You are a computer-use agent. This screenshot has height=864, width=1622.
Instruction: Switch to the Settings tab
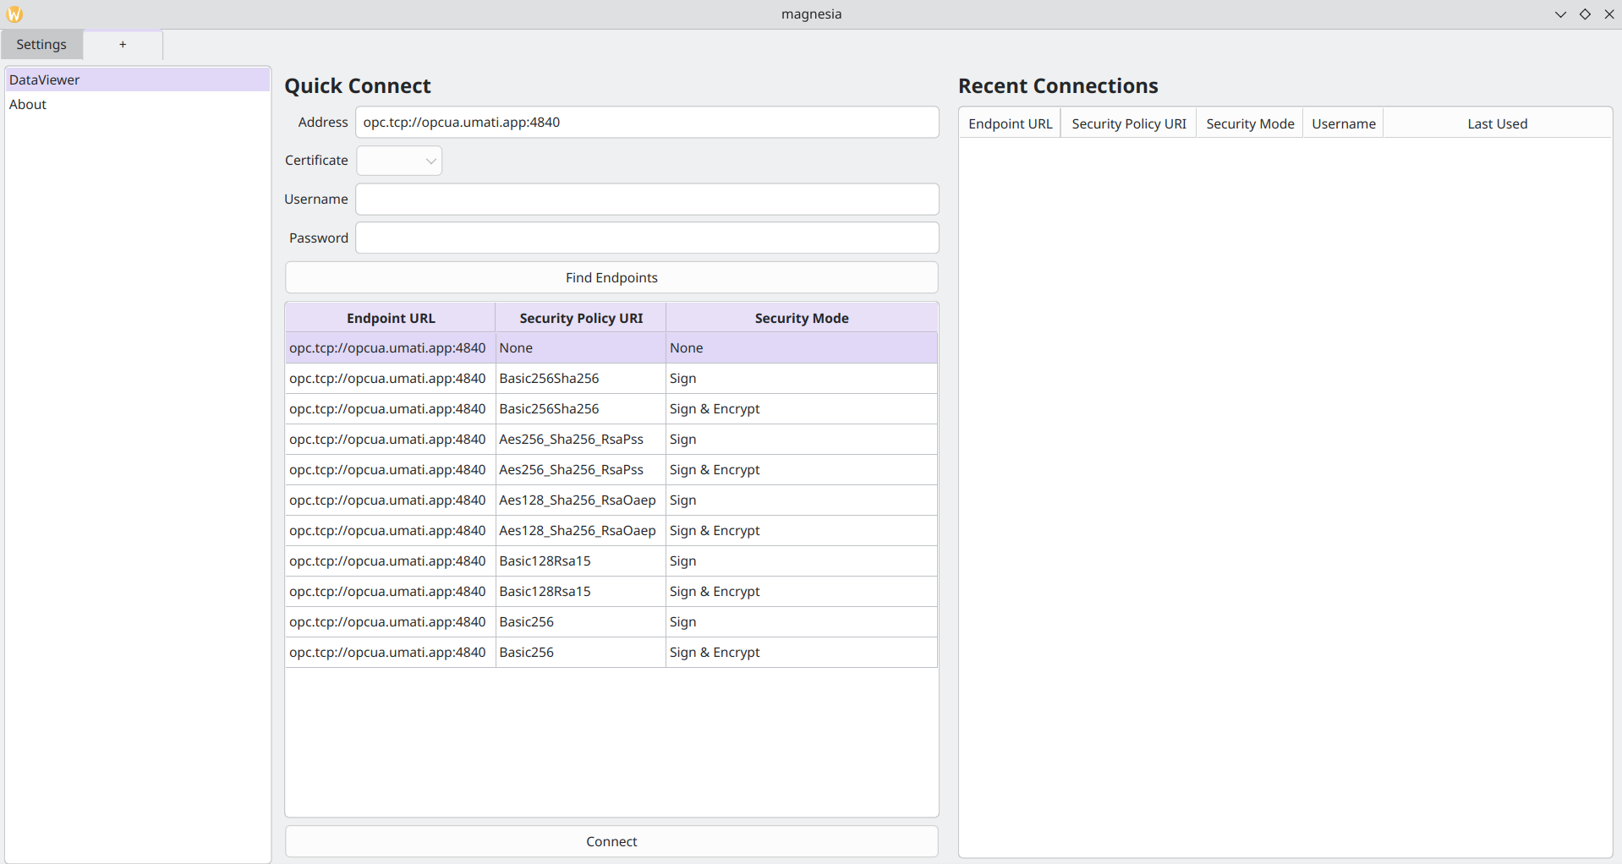[41, 45]
